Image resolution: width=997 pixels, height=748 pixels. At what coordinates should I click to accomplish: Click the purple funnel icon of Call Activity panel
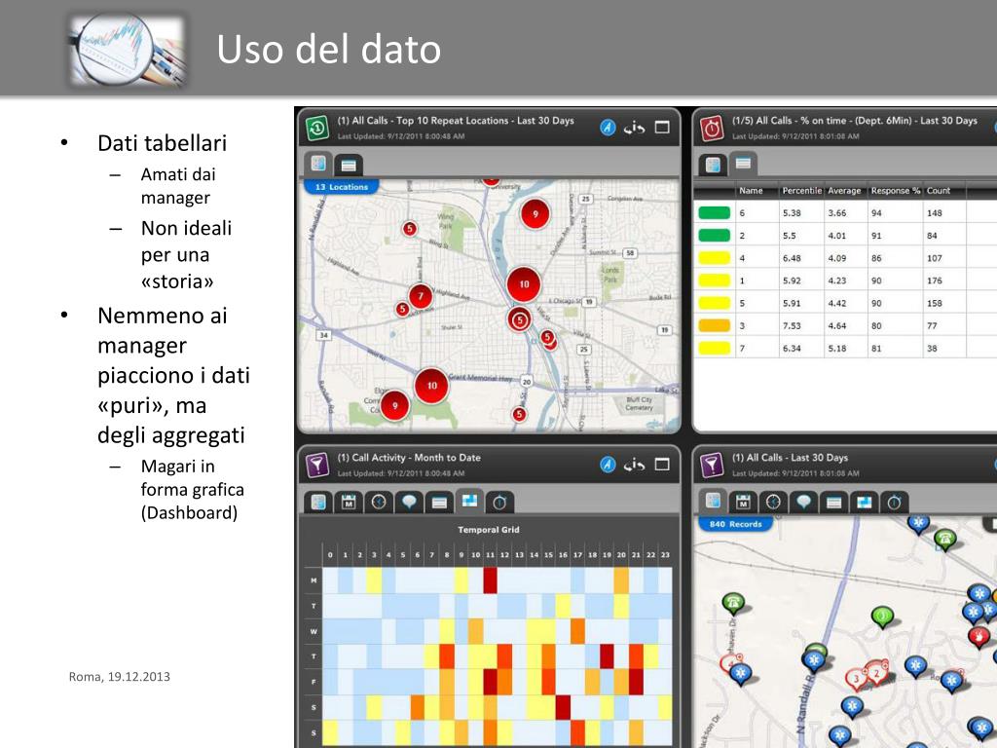tap(317, 465)
